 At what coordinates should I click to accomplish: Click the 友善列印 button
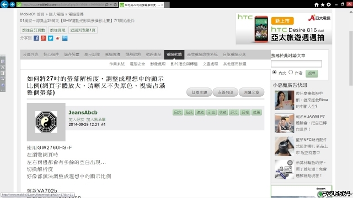click(x=225, y=92)
